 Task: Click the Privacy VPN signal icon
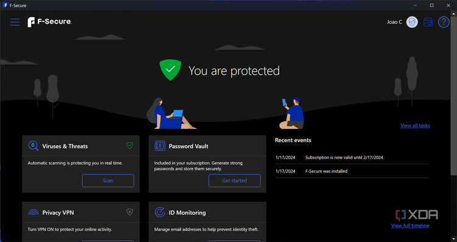tap(34, 212)
